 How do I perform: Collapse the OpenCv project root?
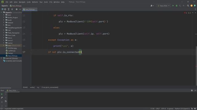pyautogui.click(x=1, y=12)
